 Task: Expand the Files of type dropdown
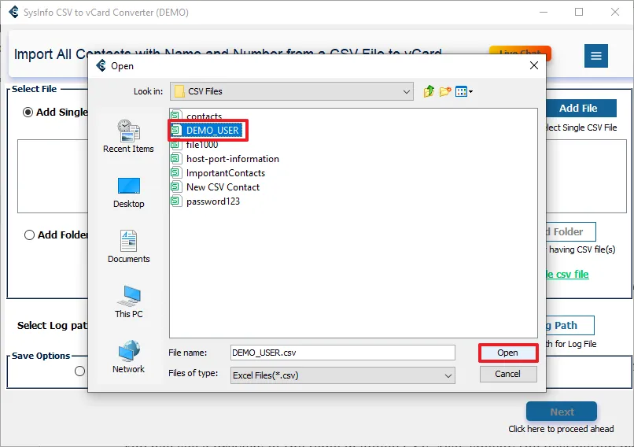click(x=342, y=375)
